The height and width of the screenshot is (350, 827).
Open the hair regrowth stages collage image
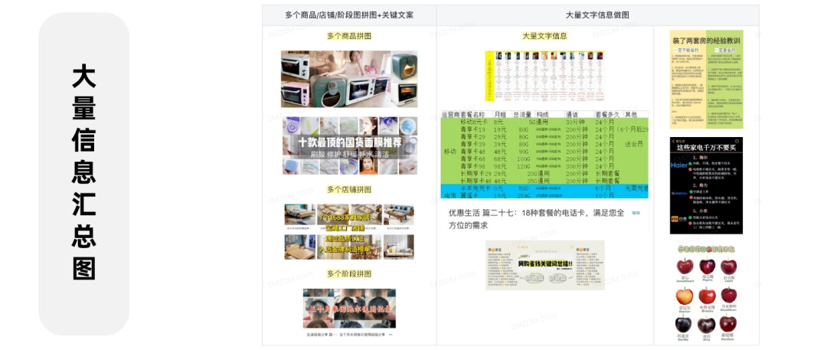coord(349,309)
